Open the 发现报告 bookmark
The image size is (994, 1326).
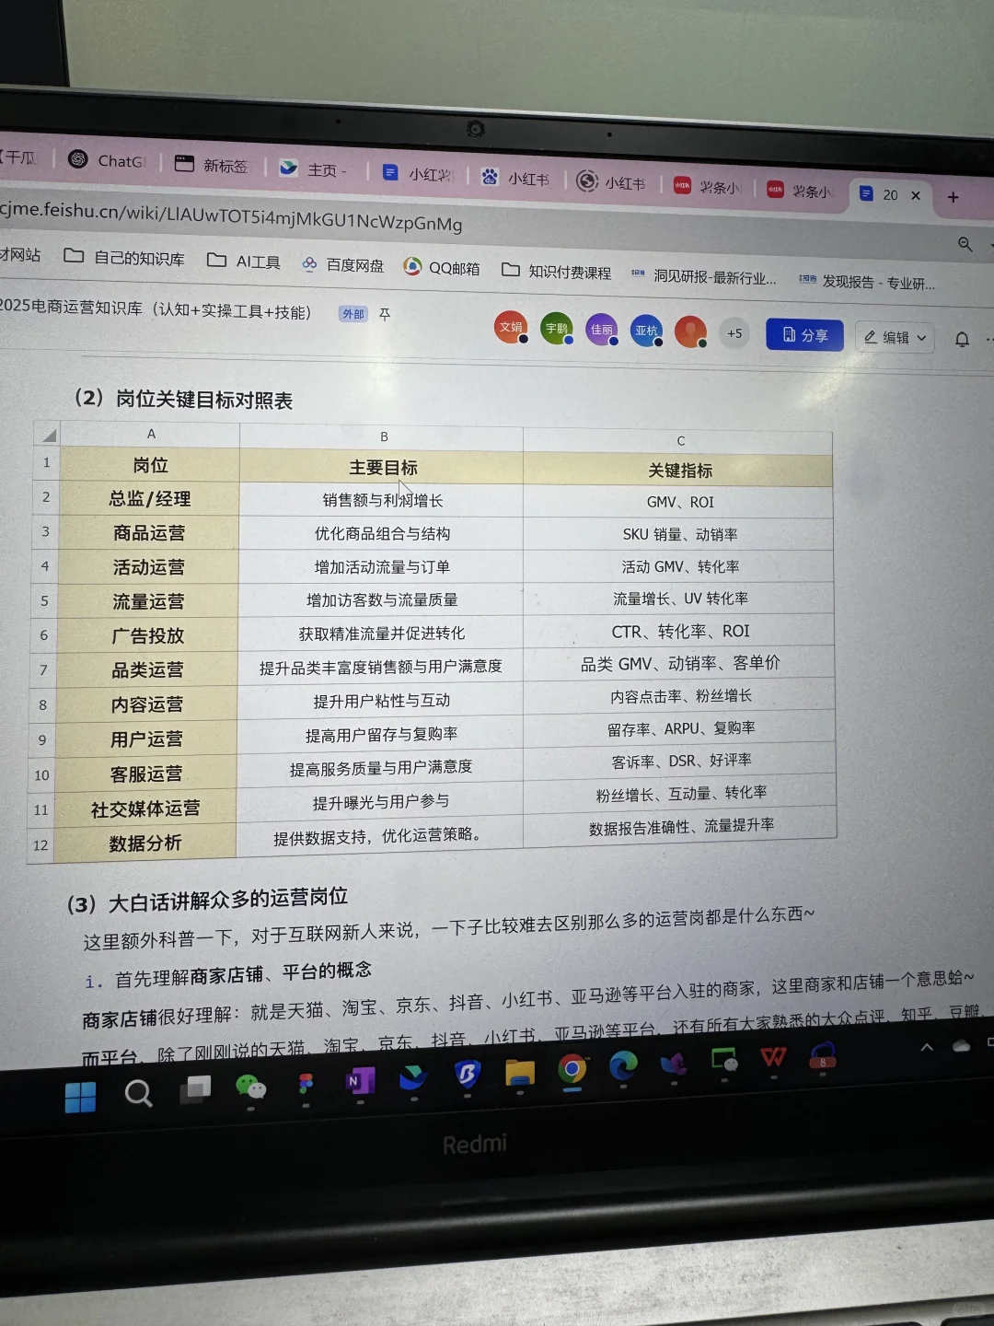coord(867,282)
